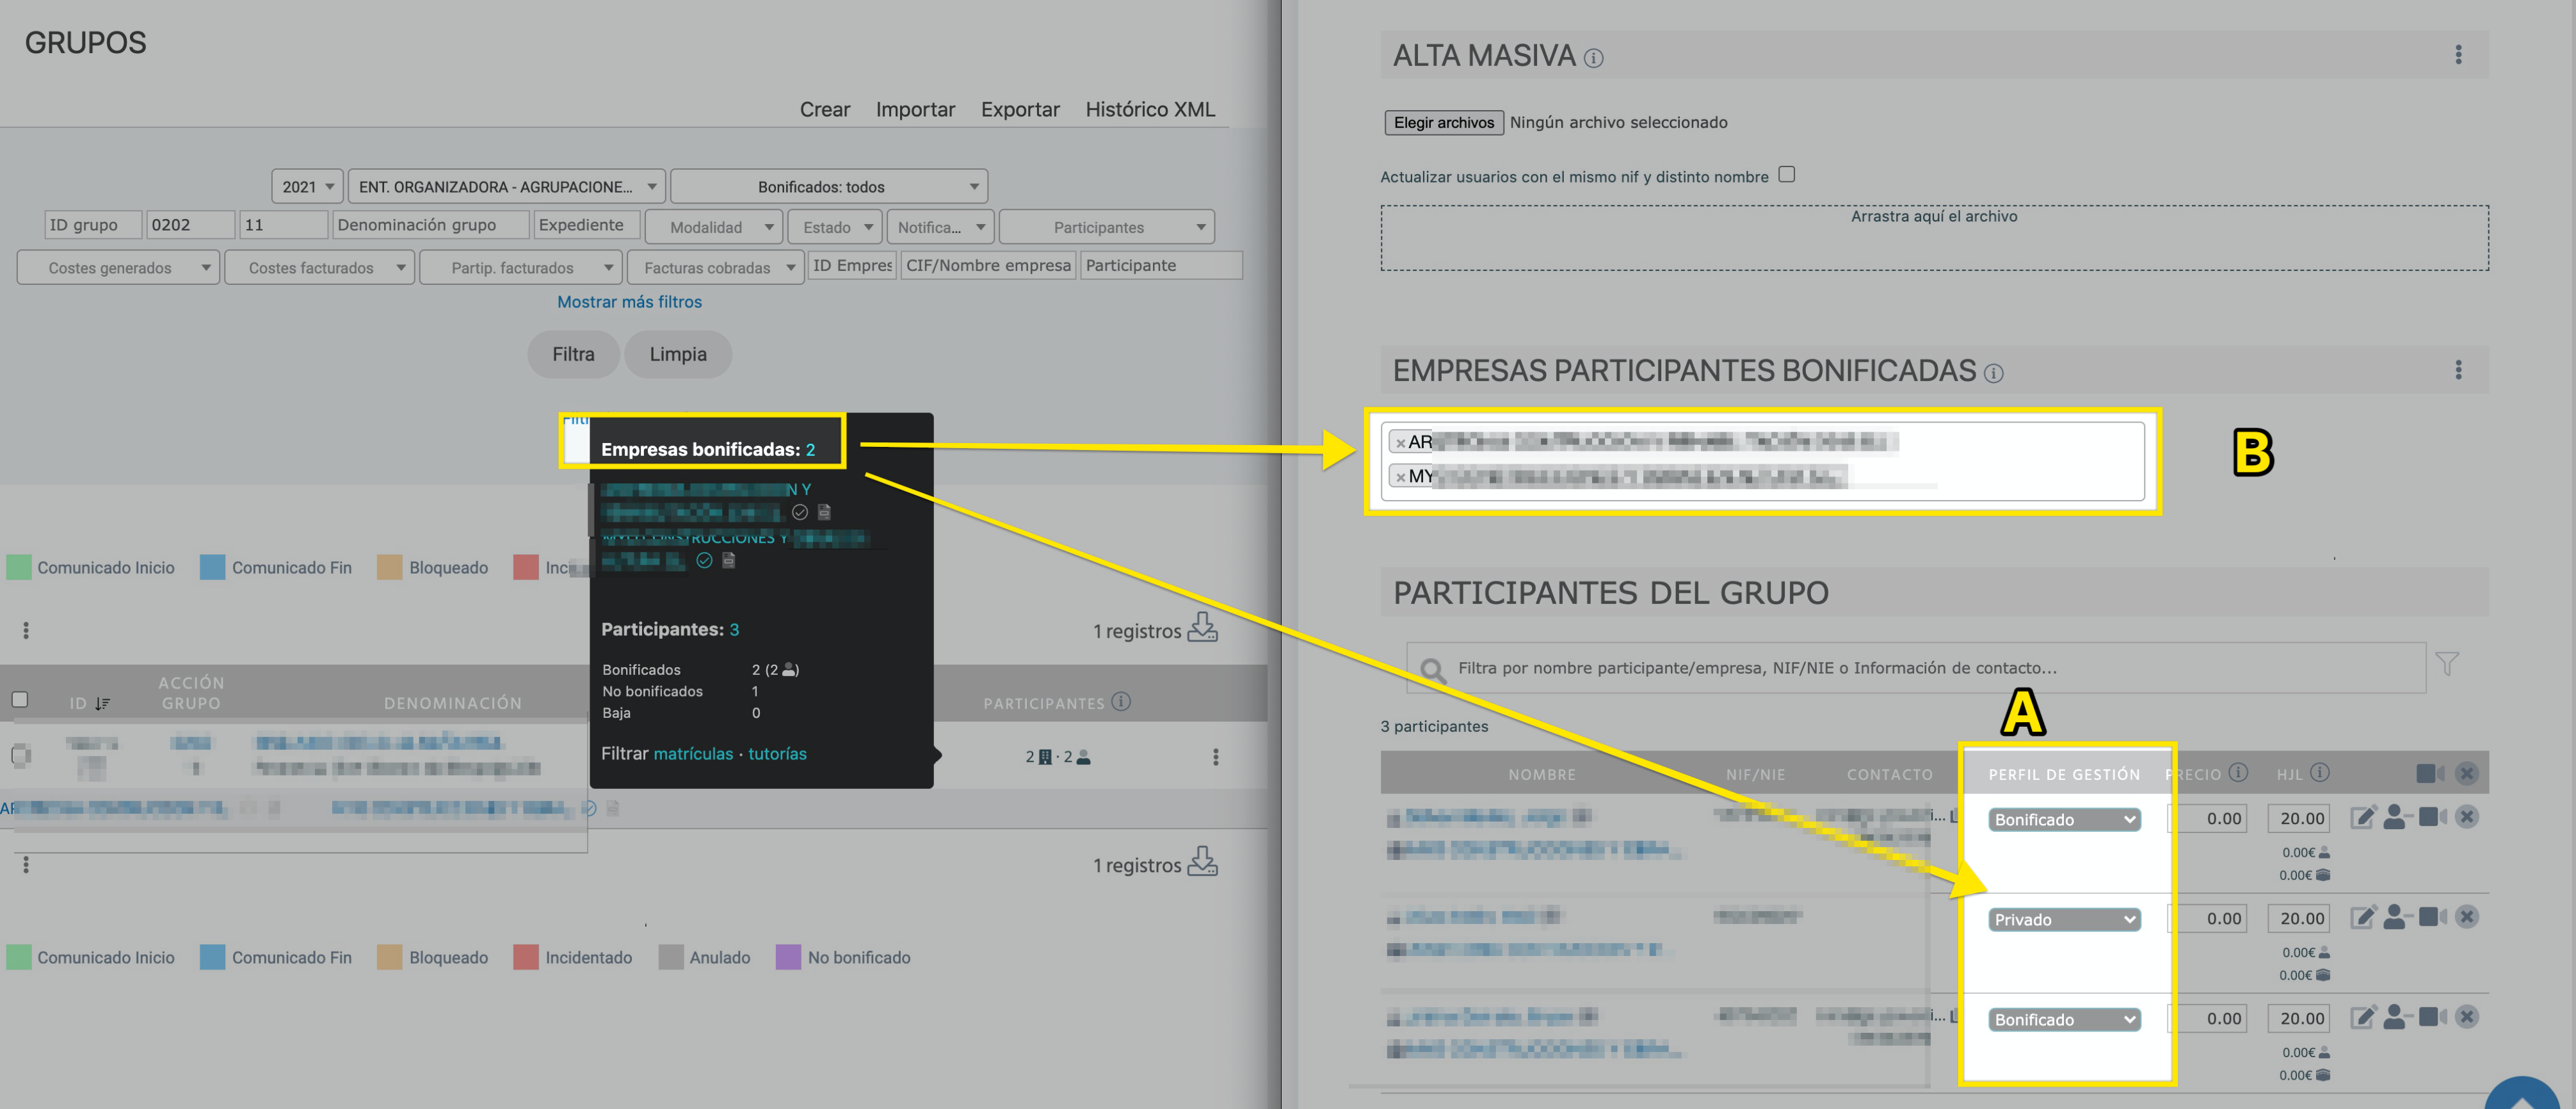Open three-dot menu of Alta Masiva panel
Image resolution: width=2576 pixels, height=1109 pixels.
click(2458, 55)
